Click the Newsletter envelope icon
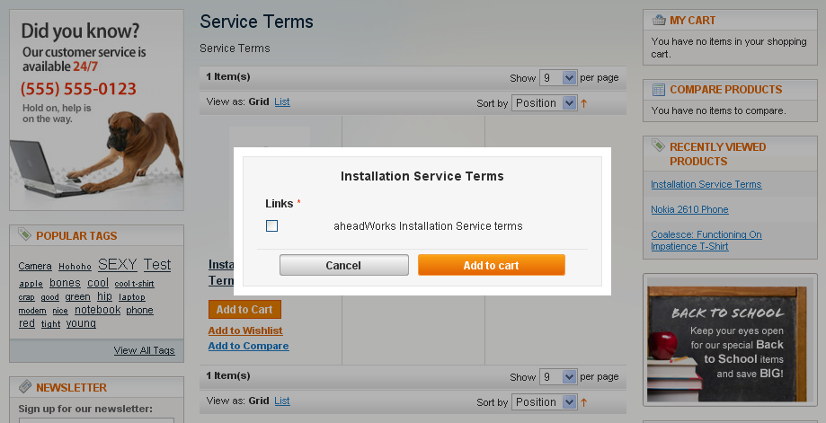 [25, 387]
